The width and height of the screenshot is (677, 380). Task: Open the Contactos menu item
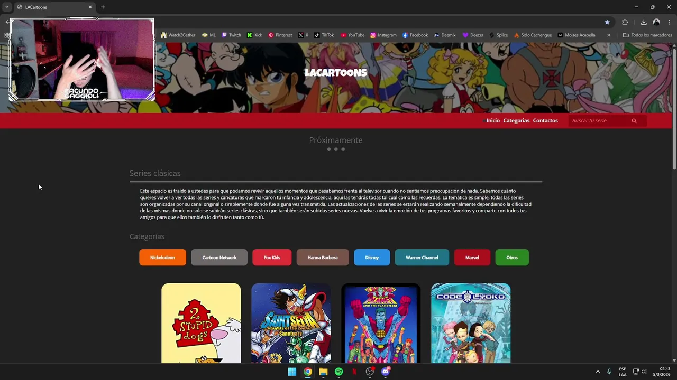[x=545, y=121]
